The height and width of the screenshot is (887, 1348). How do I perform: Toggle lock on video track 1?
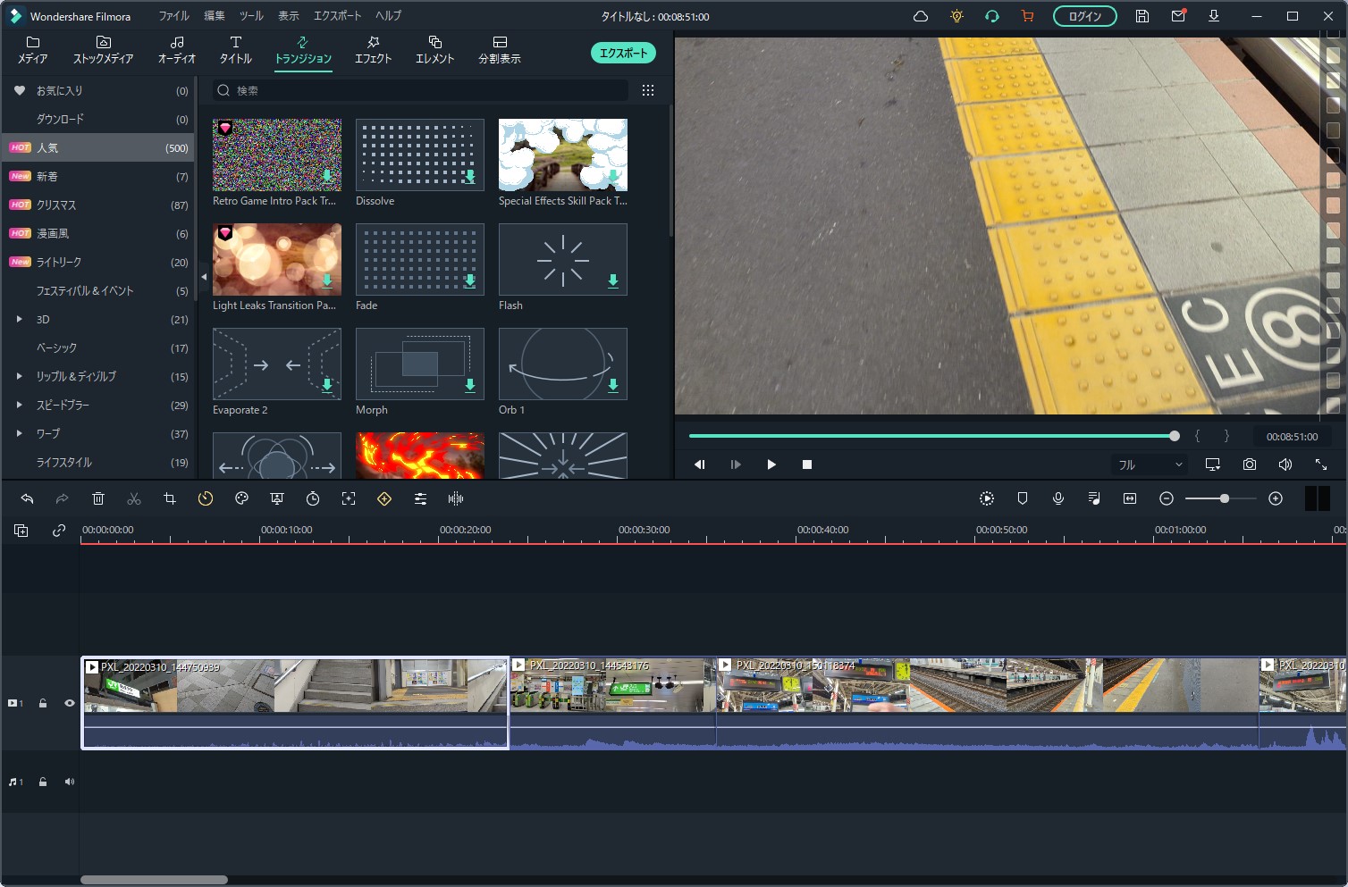pos(43,703)
